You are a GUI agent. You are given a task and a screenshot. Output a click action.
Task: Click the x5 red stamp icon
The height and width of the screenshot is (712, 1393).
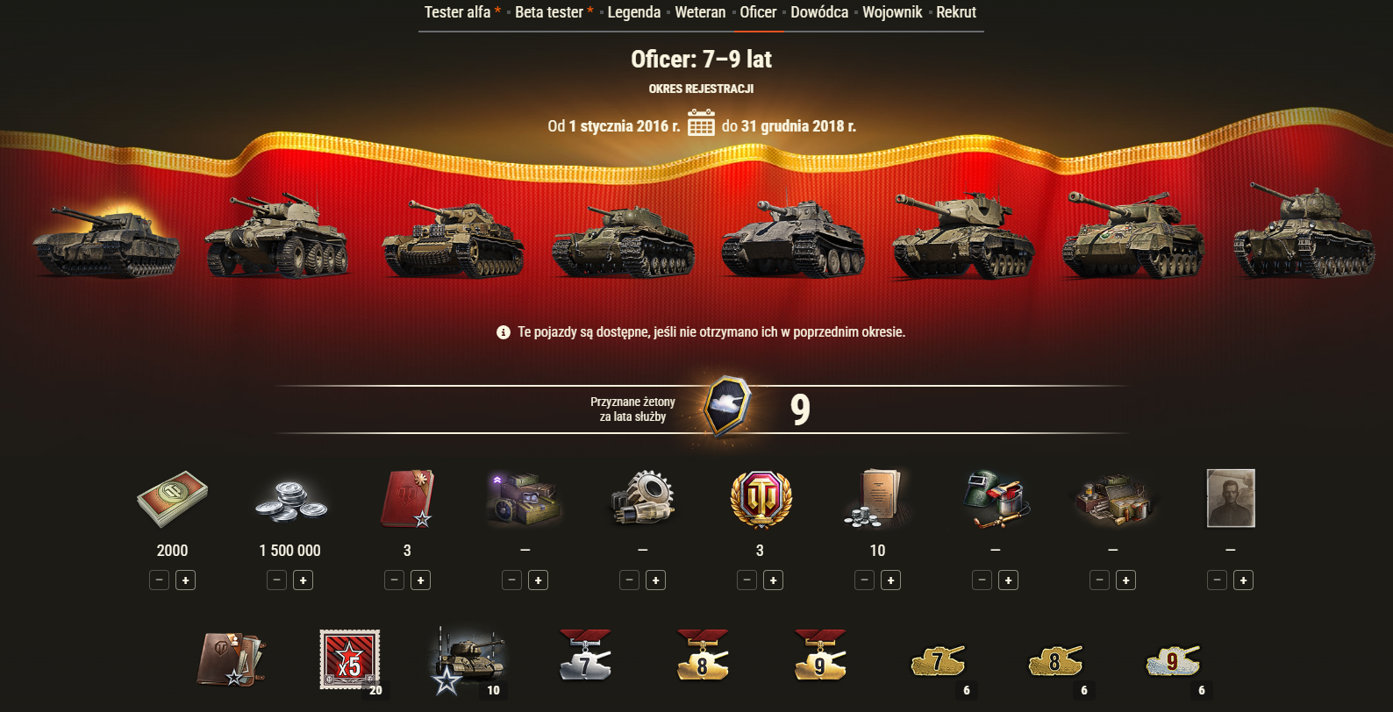tap(349, 659)
